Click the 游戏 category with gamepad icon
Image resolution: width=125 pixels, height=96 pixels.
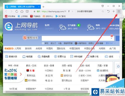pyautogui.click(x=109, y=56)
